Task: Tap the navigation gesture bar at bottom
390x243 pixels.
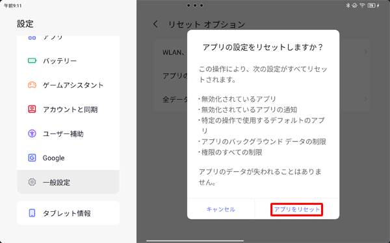Action: (x=195, y=240)
